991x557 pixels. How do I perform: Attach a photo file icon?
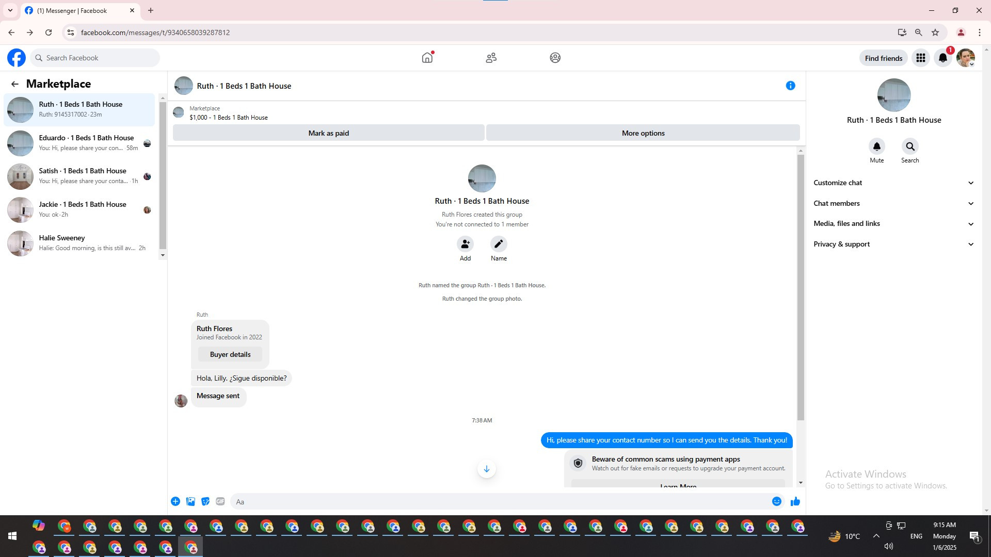pos(190,501)
